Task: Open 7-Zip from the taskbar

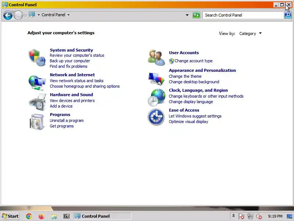Action: tap(67, 216)
